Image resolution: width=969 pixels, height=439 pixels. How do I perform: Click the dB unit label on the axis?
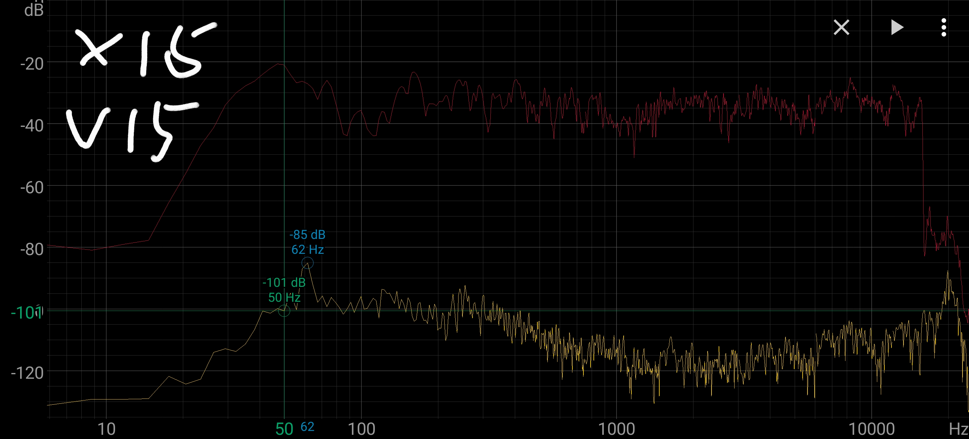coord(34,10)
